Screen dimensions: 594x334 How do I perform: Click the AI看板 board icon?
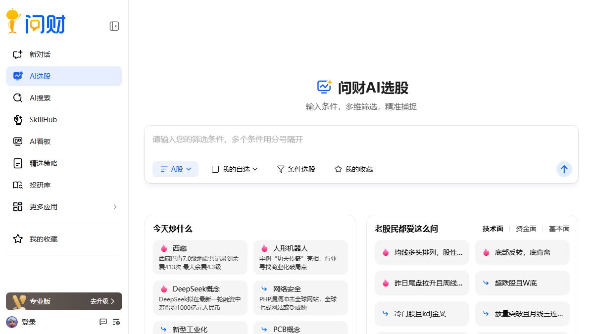pos(18,142)
